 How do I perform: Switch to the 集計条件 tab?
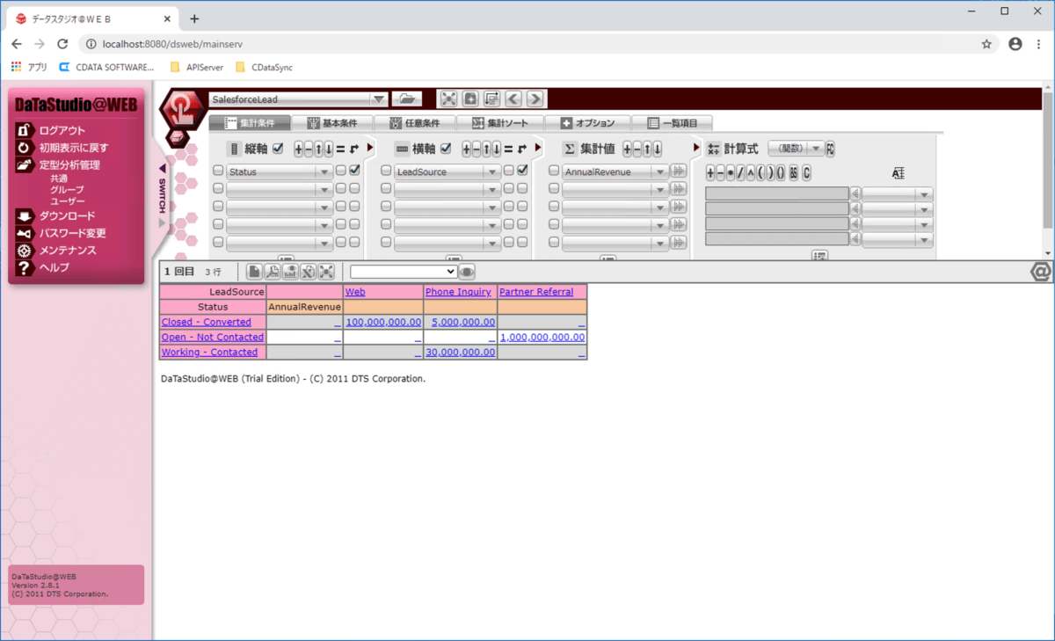coord(250,123)
